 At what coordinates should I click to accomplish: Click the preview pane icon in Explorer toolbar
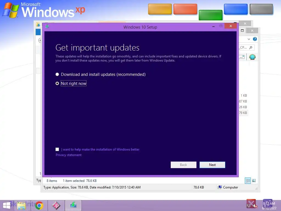click(x=242, y=57)
